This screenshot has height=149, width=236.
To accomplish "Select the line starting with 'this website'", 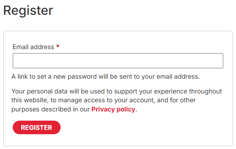I will [x=104, y=100].
